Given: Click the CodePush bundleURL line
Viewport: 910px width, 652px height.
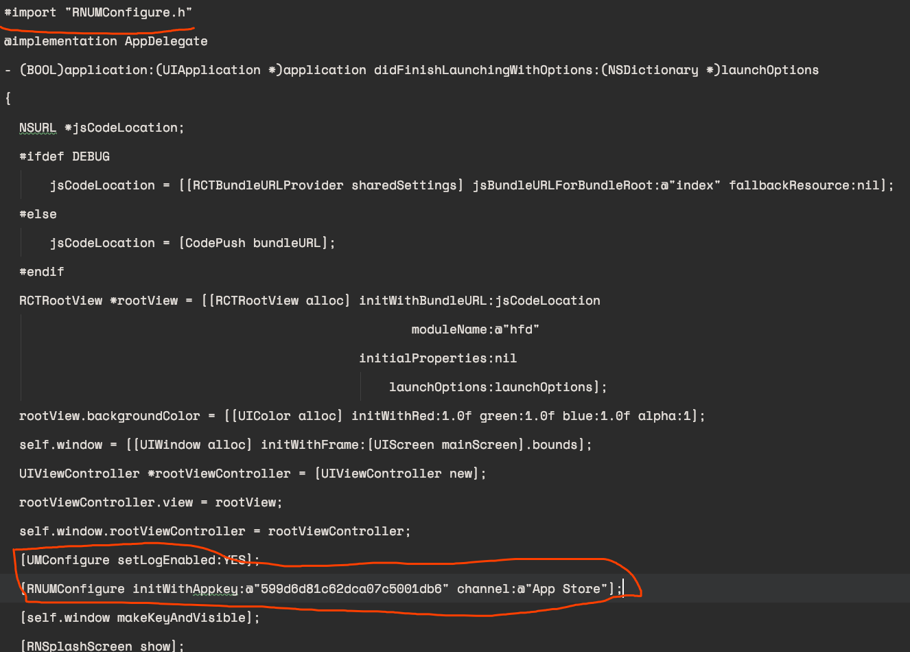Looking at the screenshot, I should point(192,243).
